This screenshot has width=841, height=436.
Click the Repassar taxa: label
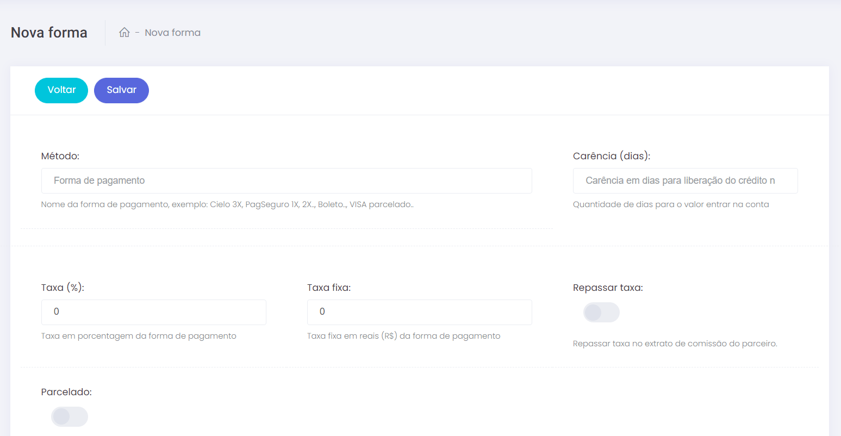(608, 288)
